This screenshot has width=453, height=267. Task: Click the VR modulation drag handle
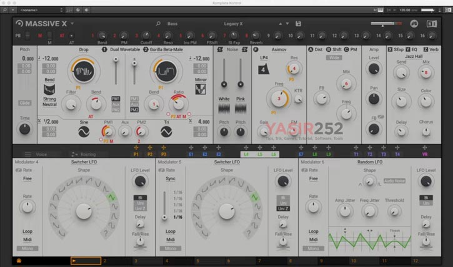click(425, 148)
